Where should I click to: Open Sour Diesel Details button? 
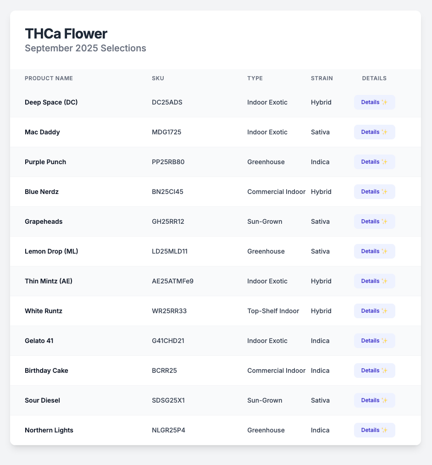(374, 400)
